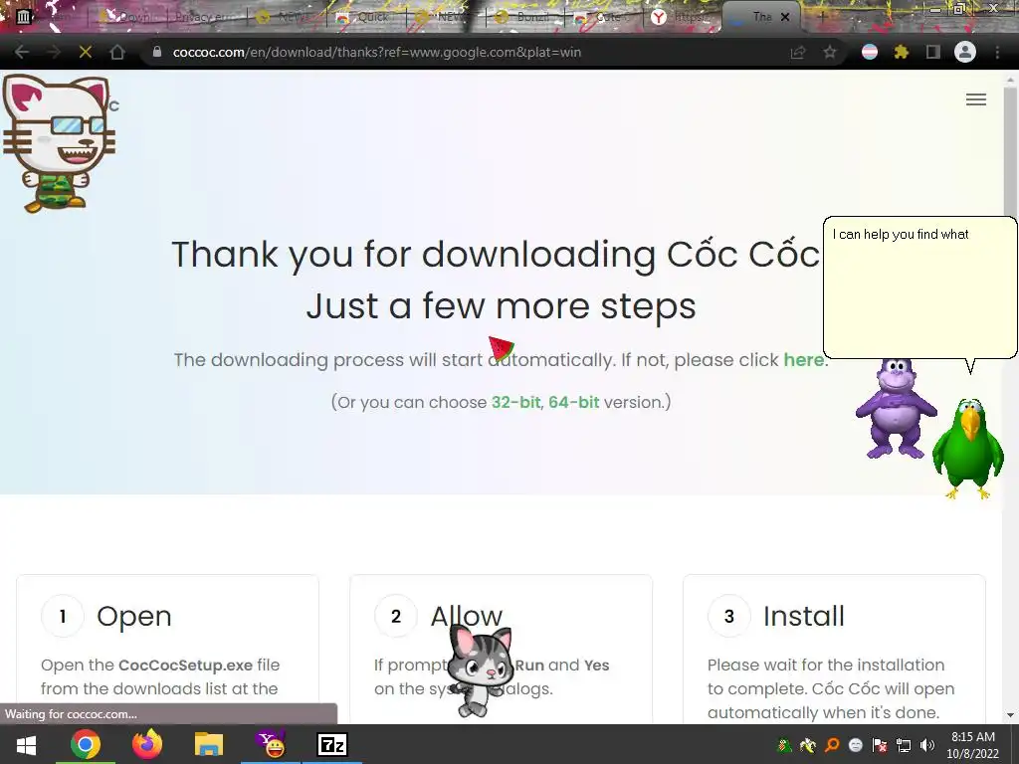This screenshot has height=764, width=1019.
Task: Open the clock showing 8:15 AM
Action: click(973, 745)
